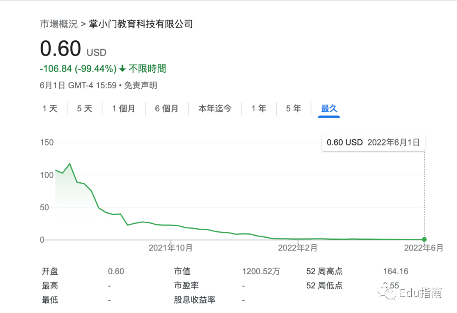Open the 免责声明 disclaimer link
The height and width of the screenshot is (313, 457).
tap(141, 85)
